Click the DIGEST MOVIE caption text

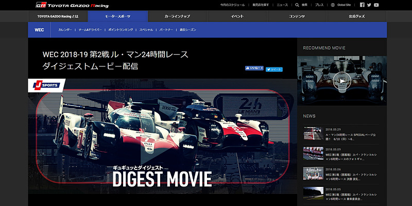click(x=162, y=179)
